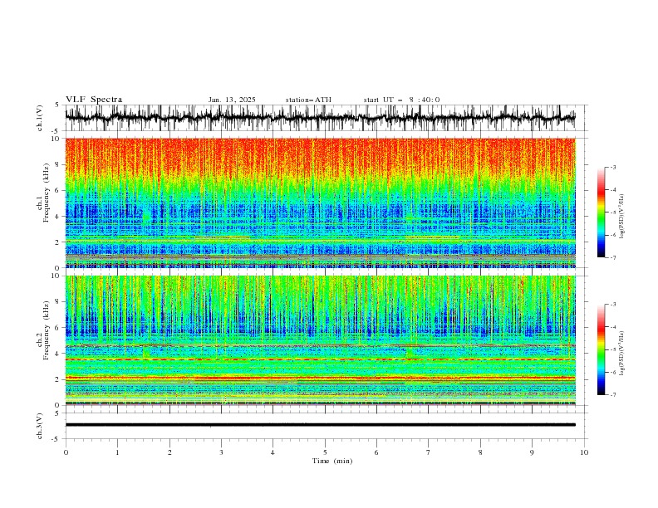Image resolution: width=658 pixels, height=508 pixels.
Task: Click the time axis tick label '10'
Action: coord(584,452)
